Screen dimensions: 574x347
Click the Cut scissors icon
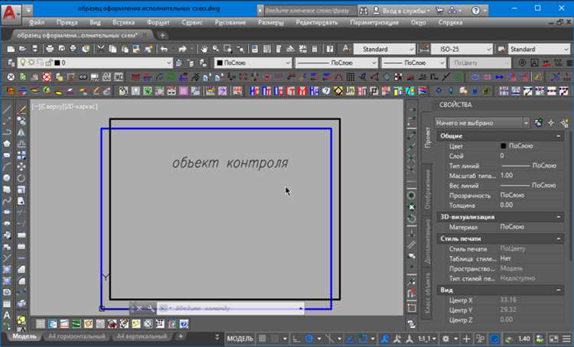click(101, 49)
